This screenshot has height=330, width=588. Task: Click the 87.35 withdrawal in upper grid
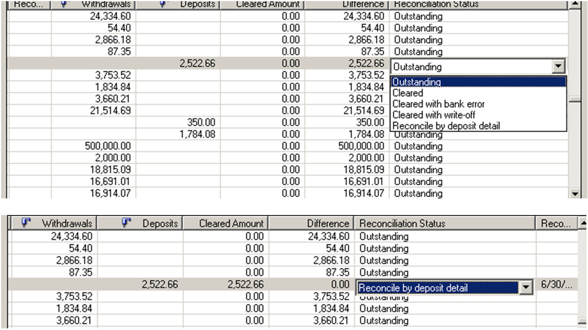pyautogui.click(x=93, y=51)
